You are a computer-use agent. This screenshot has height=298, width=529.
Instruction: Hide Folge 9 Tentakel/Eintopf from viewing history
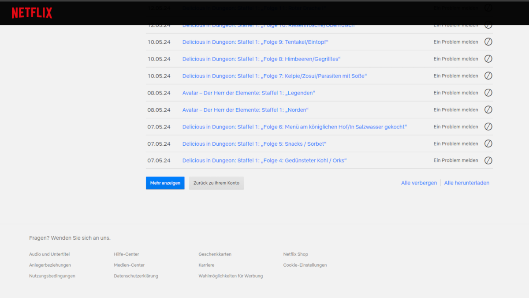click(488, 42)
